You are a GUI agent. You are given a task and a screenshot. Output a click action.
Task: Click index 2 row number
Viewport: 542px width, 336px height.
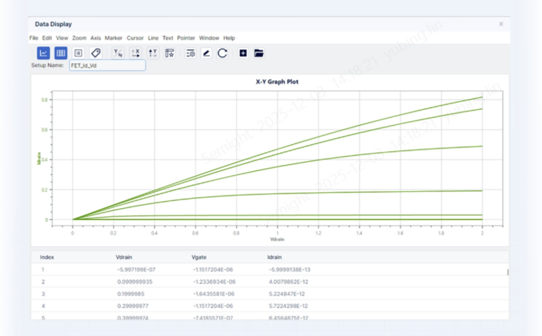coord(43,282)
